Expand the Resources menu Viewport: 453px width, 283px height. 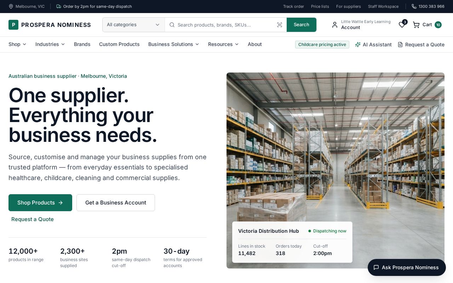coord(223,44)
